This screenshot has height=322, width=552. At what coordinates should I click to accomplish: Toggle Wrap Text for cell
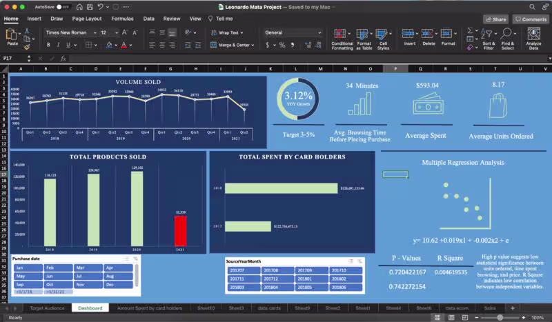click(228, 32)
